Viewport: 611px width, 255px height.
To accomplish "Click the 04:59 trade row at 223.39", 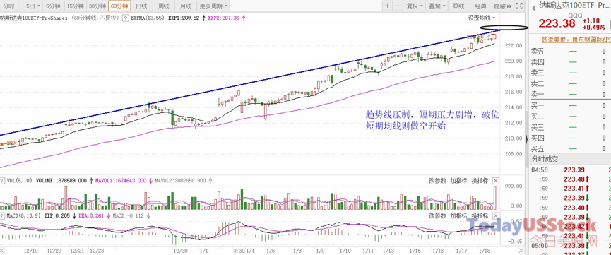I will tap(570, 170).
